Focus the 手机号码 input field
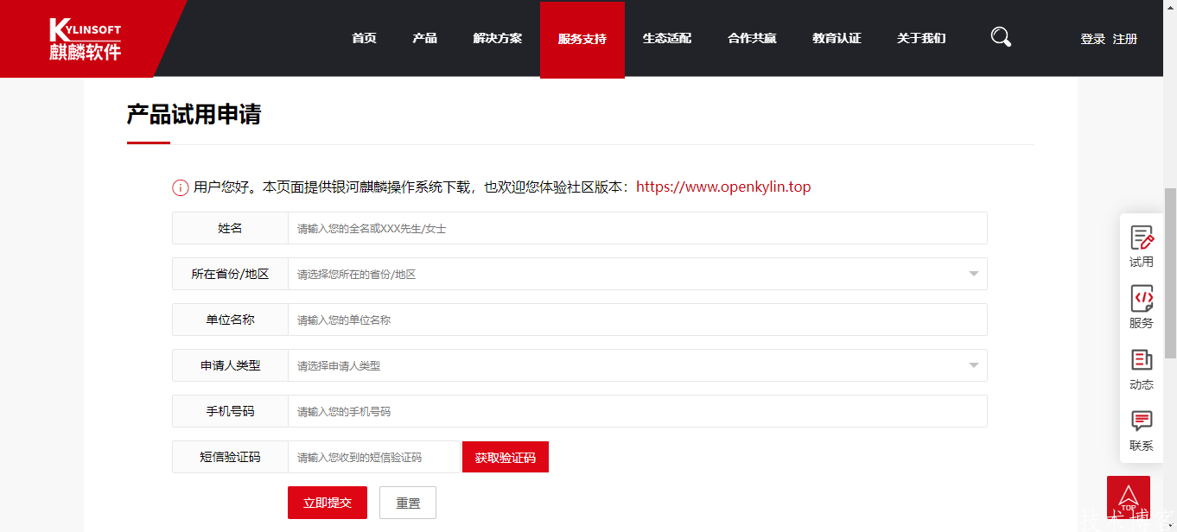 tap(638, 411)
